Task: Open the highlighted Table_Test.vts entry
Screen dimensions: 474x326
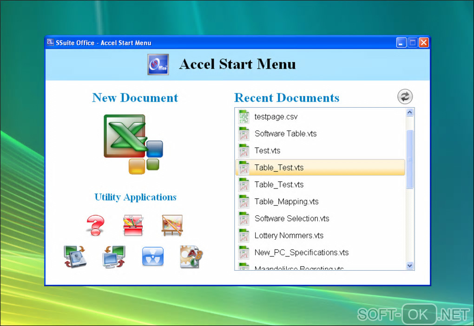Action: click(320, 167)
